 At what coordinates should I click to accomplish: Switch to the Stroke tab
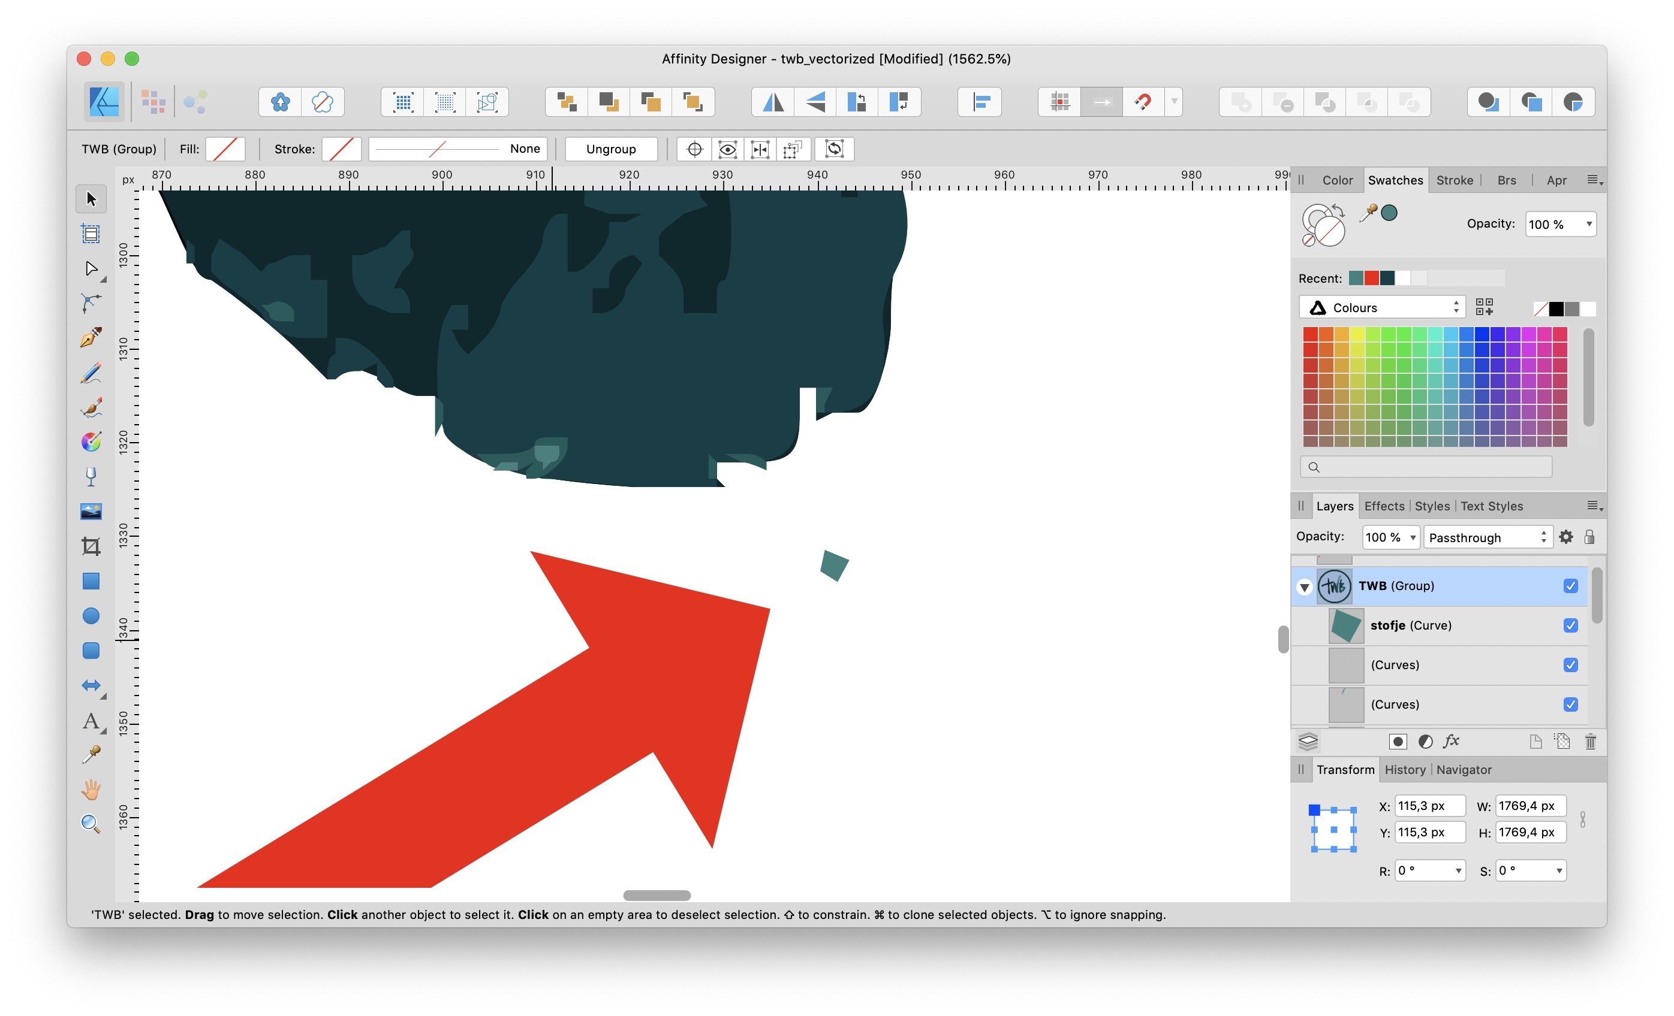[x=1454, y=180]
